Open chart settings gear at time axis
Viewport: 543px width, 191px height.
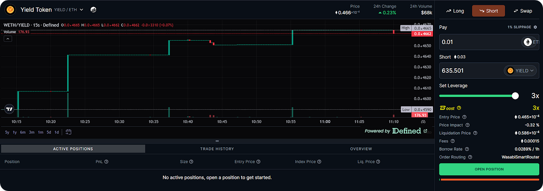coord(423,122)
